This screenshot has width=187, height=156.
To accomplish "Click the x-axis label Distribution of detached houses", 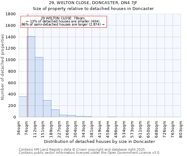I will coord(99,141).
